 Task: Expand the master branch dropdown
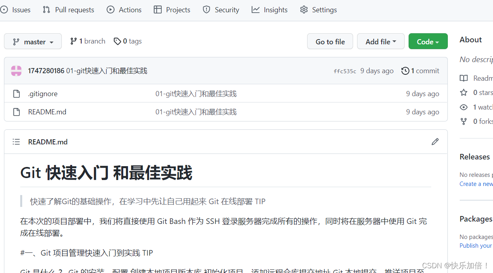click(33, 42)
